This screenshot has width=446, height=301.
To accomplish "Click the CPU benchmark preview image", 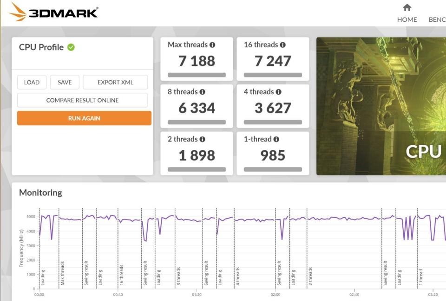I will [x=381, y=106].
